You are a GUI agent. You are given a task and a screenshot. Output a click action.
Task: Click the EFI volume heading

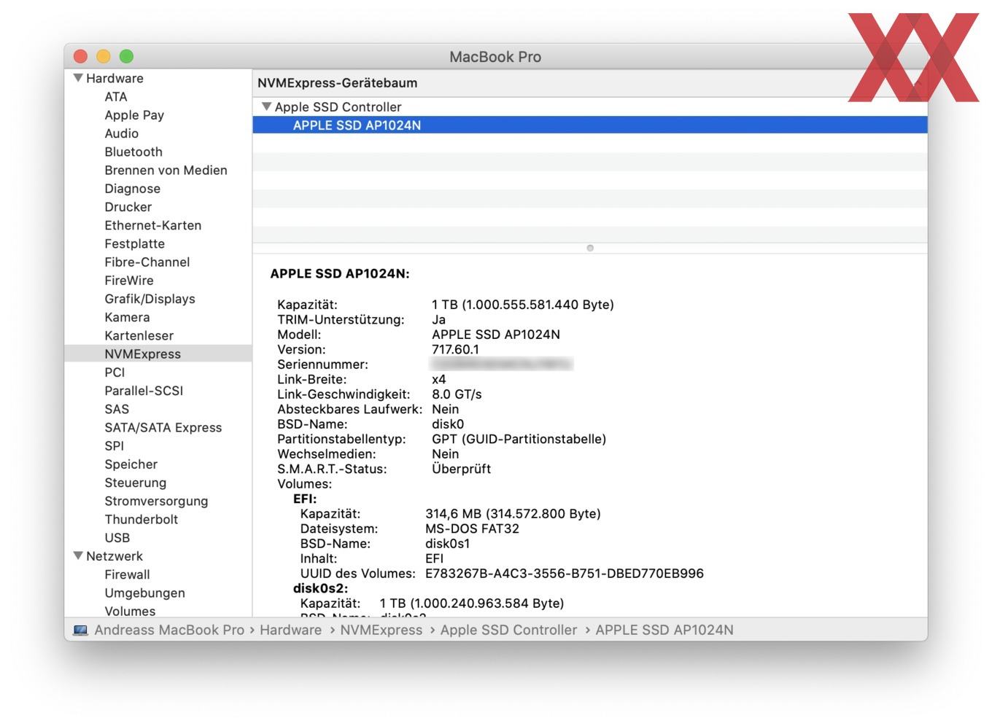305,499
